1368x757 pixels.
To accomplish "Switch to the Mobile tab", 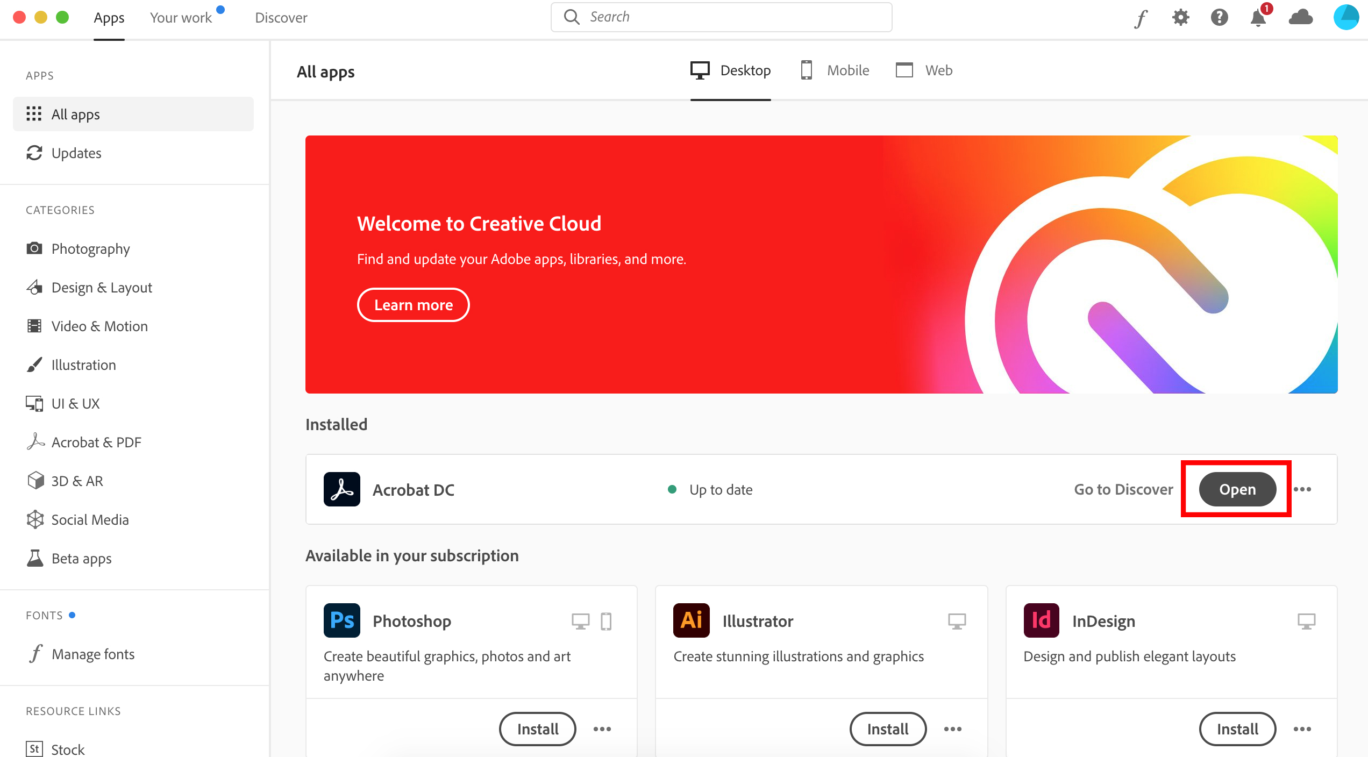I will [833, 70].
